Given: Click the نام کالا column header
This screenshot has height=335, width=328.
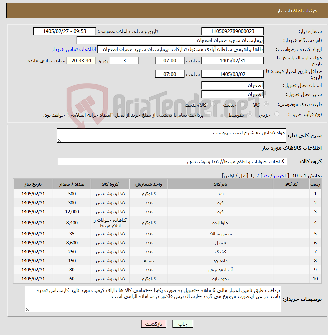Looking at the screenshot, I should (x=220, y=184).
